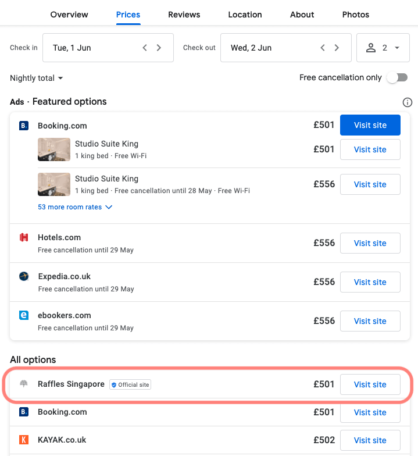
Task: Click the info icon beside Featured options
Action: 407,102
